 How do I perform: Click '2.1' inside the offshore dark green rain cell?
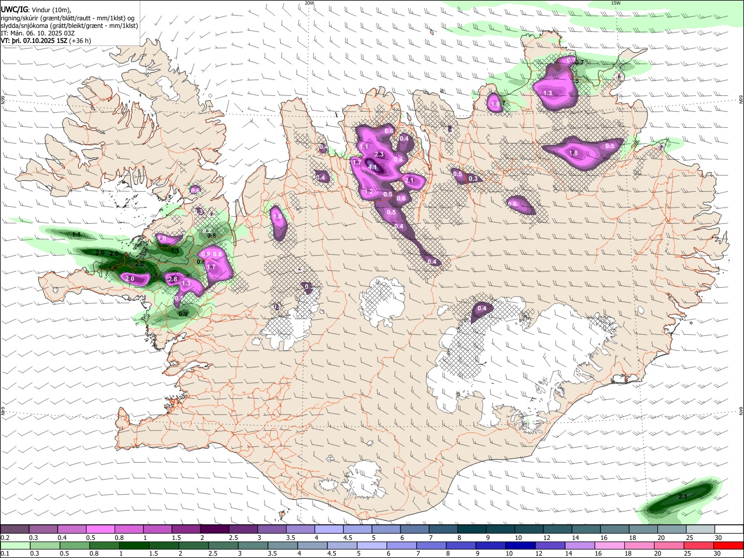pos(683,496)
